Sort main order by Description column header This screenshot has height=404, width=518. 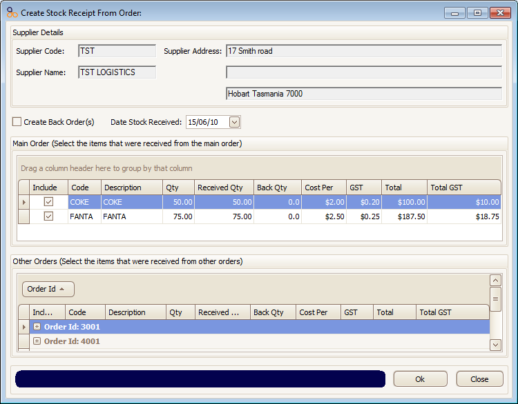click(132, 188)
